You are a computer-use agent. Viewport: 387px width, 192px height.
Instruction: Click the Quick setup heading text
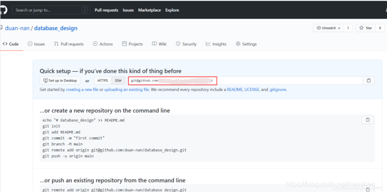click(x=111, y=71)
